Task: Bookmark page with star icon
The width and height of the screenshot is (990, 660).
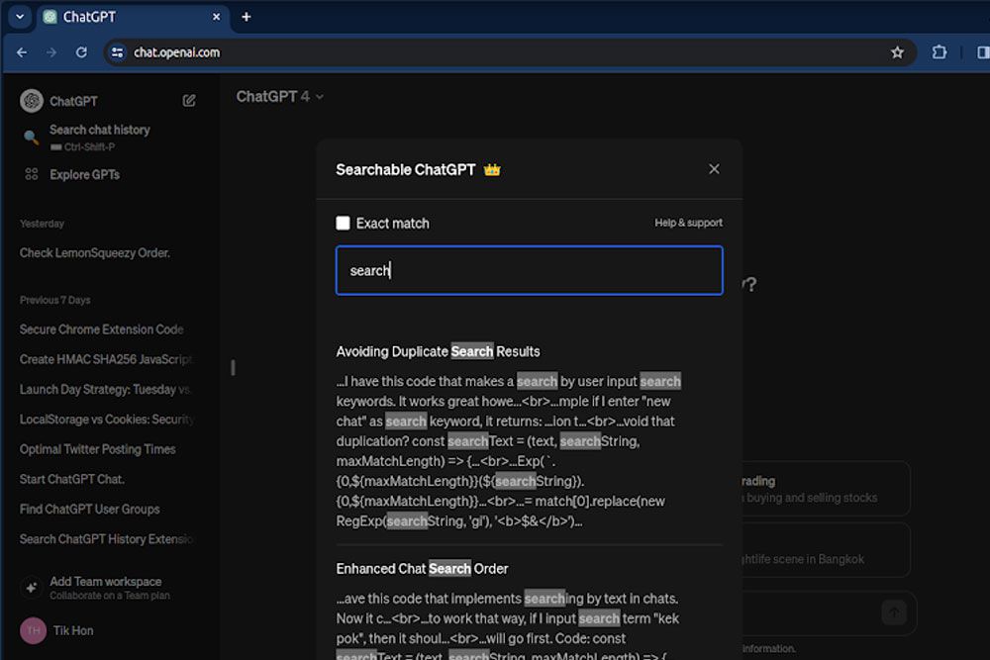Action: 897,52
